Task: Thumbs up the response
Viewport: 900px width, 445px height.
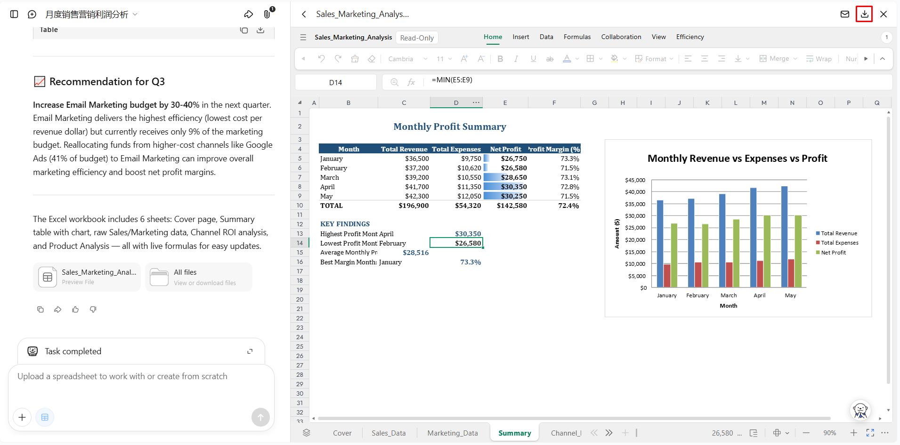Action: coord(75,310)
